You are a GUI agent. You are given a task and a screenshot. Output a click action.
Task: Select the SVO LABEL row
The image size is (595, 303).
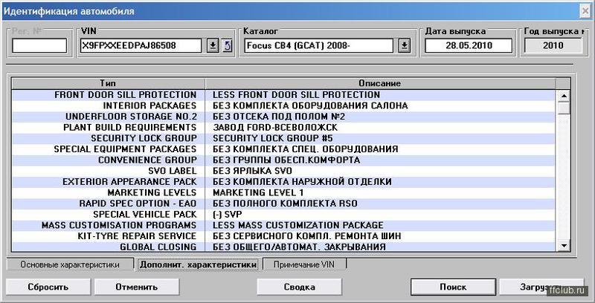click(x=284, y=171)
